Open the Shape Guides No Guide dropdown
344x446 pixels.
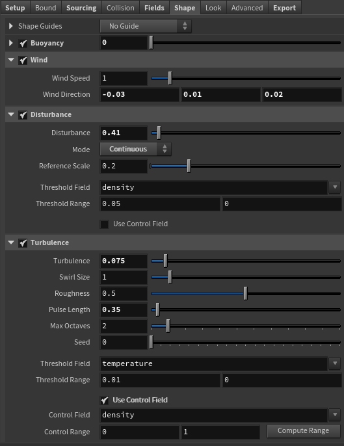(x=146, y=26)
